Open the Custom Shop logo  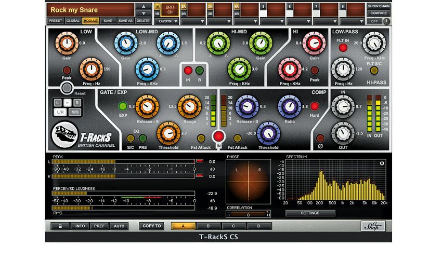coord(373,226)
